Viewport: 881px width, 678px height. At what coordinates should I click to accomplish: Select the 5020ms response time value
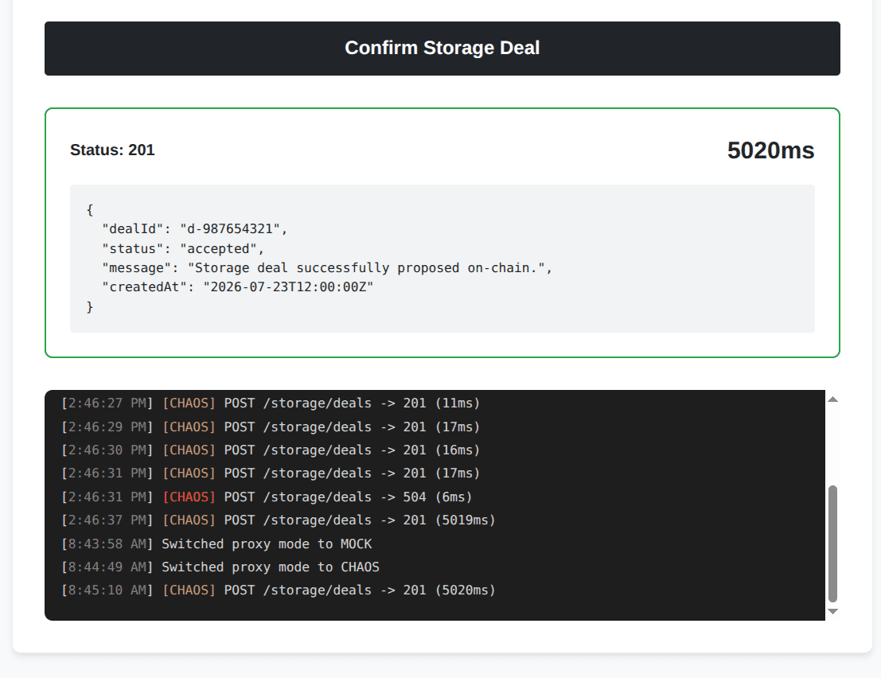[770, 150]
